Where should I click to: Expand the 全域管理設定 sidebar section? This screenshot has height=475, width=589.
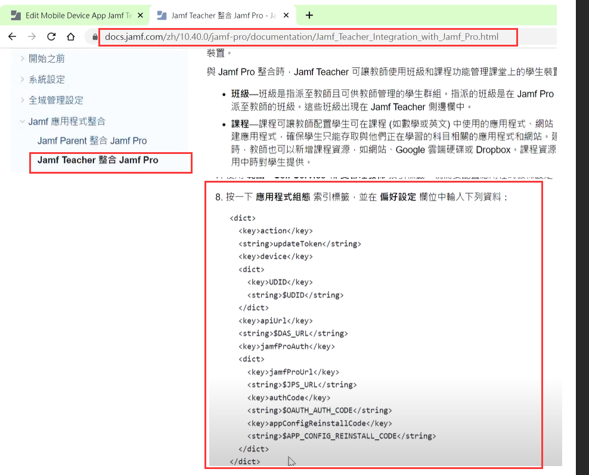[x=22, y=100]
